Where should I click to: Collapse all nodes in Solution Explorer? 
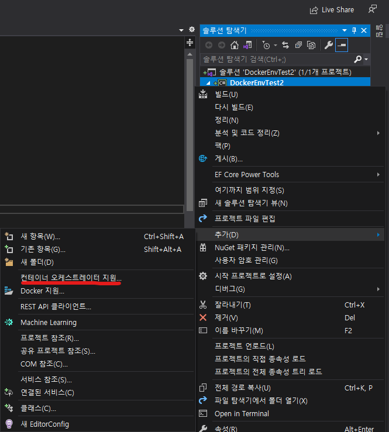pyautogui.click(x=298, y=45)
